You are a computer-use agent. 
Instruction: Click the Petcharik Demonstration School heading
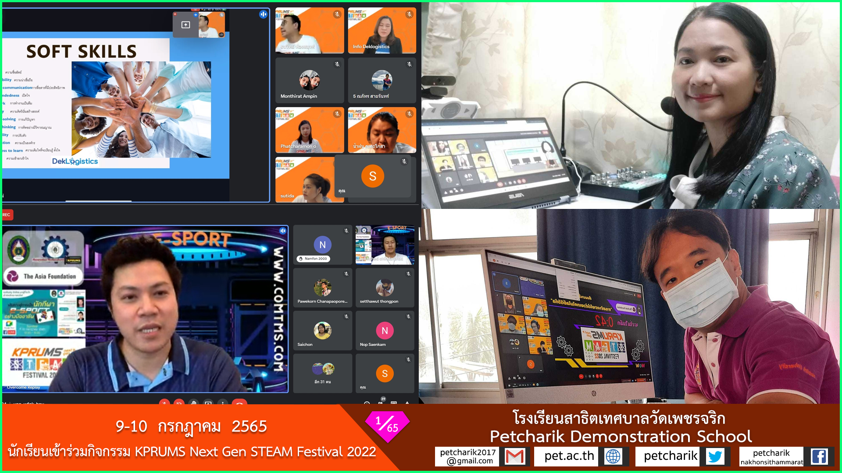point(621,436)
